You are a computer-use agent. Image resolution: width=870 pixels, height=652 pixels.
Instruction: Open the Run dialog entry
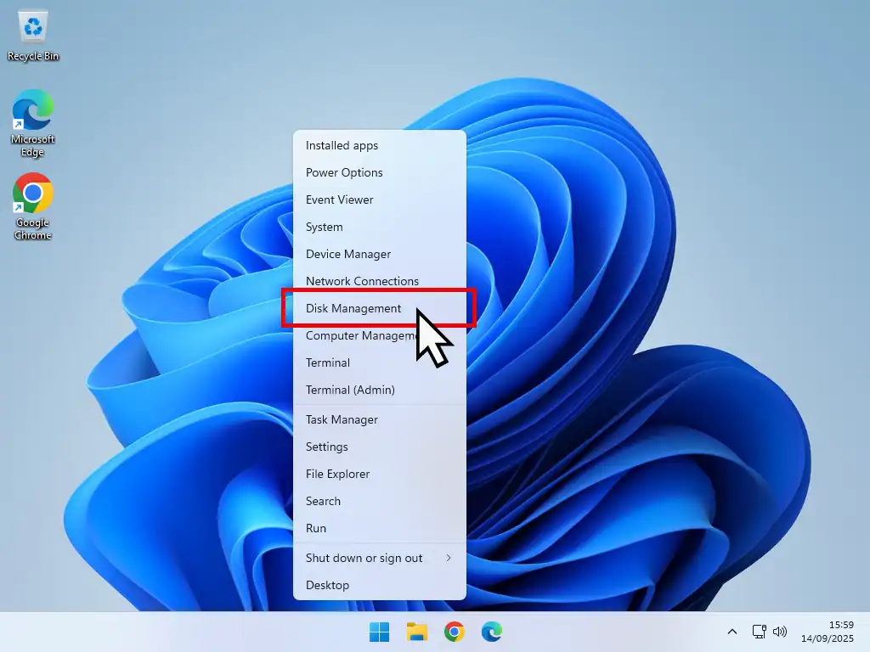click(x=380, y=528)
